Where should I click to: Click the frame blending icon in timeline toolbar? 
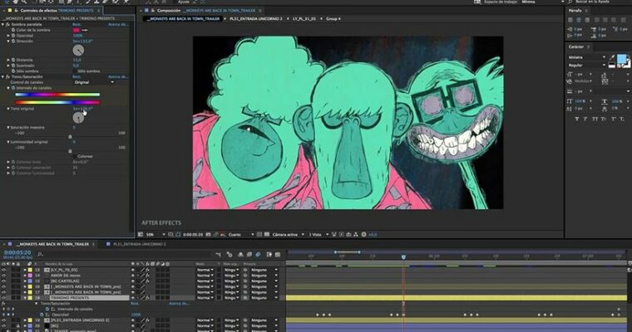(x=249, y=254)
